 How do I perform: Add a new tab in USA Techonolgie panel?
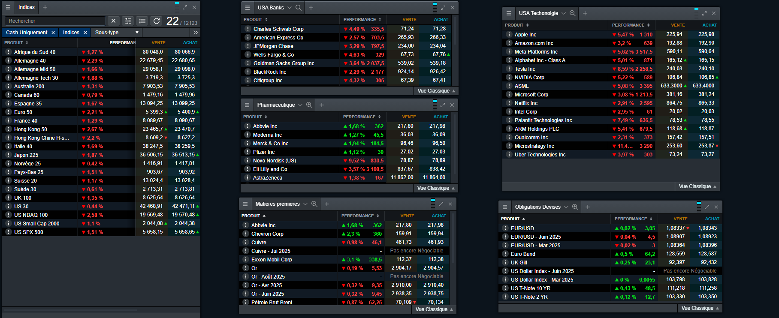click(x=585, y=13)
